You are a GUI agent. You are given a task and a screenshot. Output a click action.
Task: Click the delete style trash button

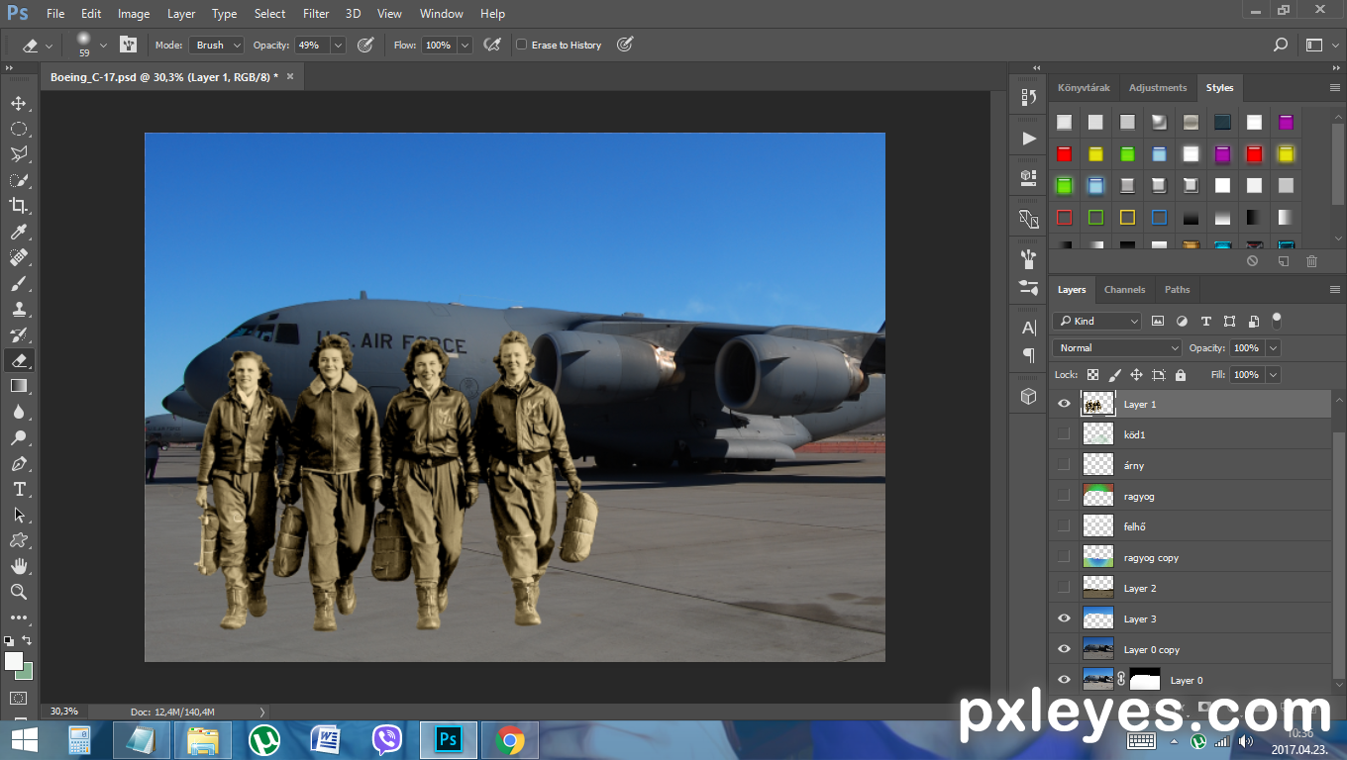[1311, 261]
